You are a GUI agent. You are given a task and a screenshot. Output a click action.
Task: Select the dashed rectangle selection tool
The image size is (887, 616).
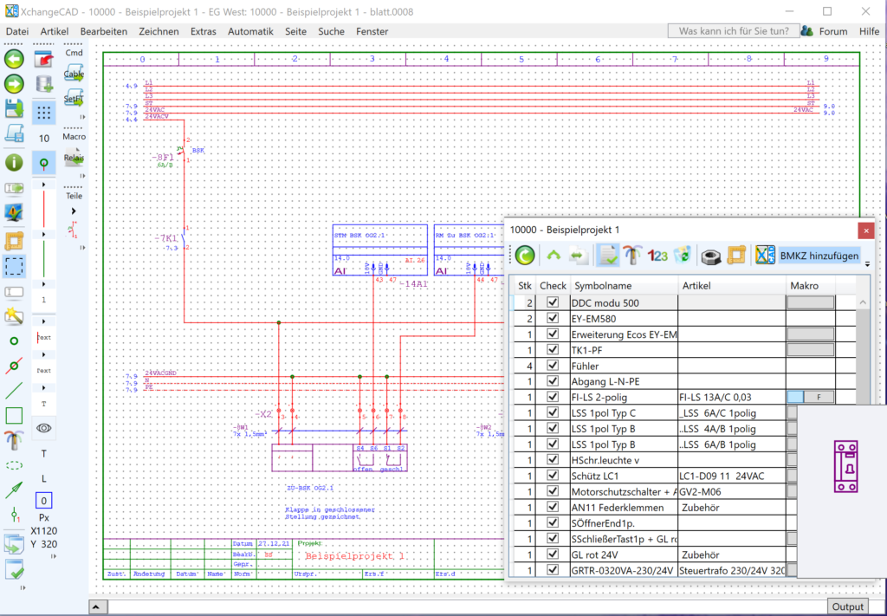pyautogui.click(x=14, y=266)
